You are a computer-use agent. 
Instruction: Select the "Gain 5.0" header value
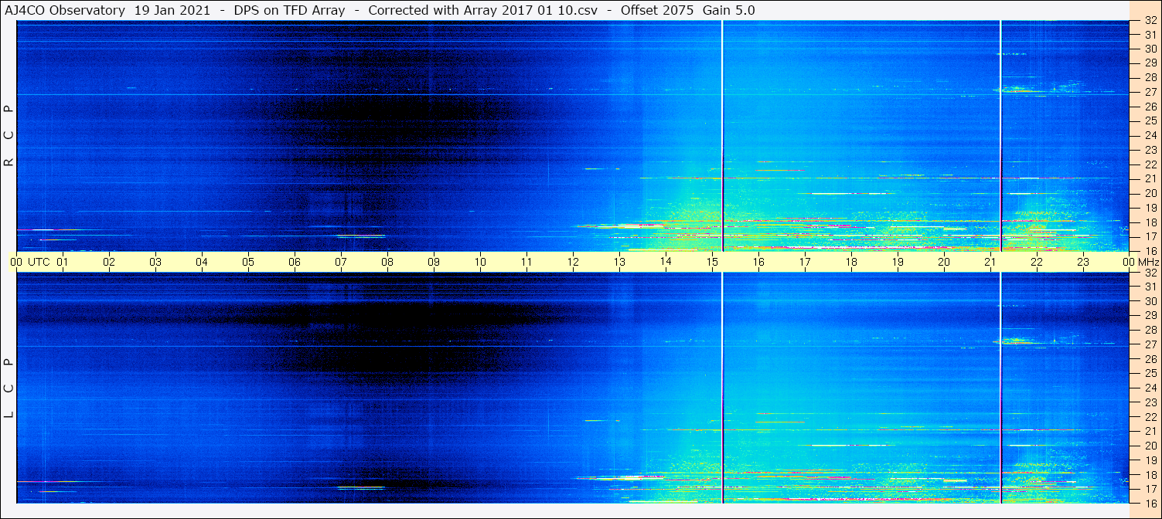point(729,10)
